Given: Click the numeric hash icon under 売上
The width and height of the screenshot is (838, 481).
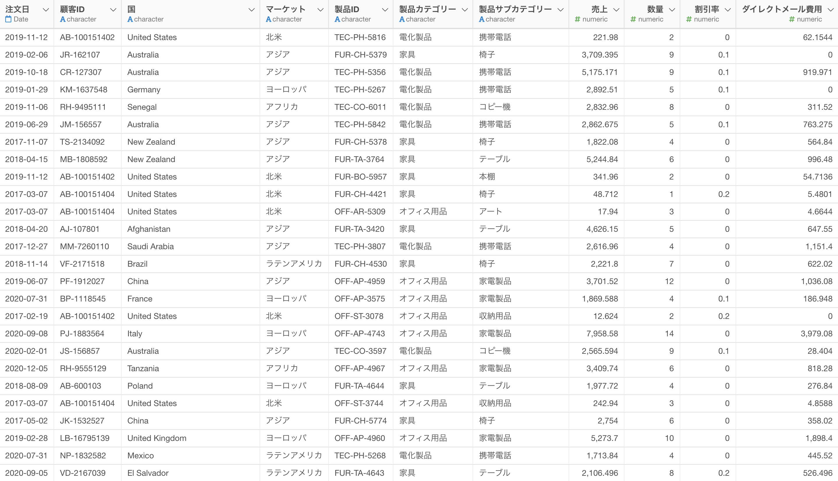Looking at the screenshot, I should pos(577,19).
